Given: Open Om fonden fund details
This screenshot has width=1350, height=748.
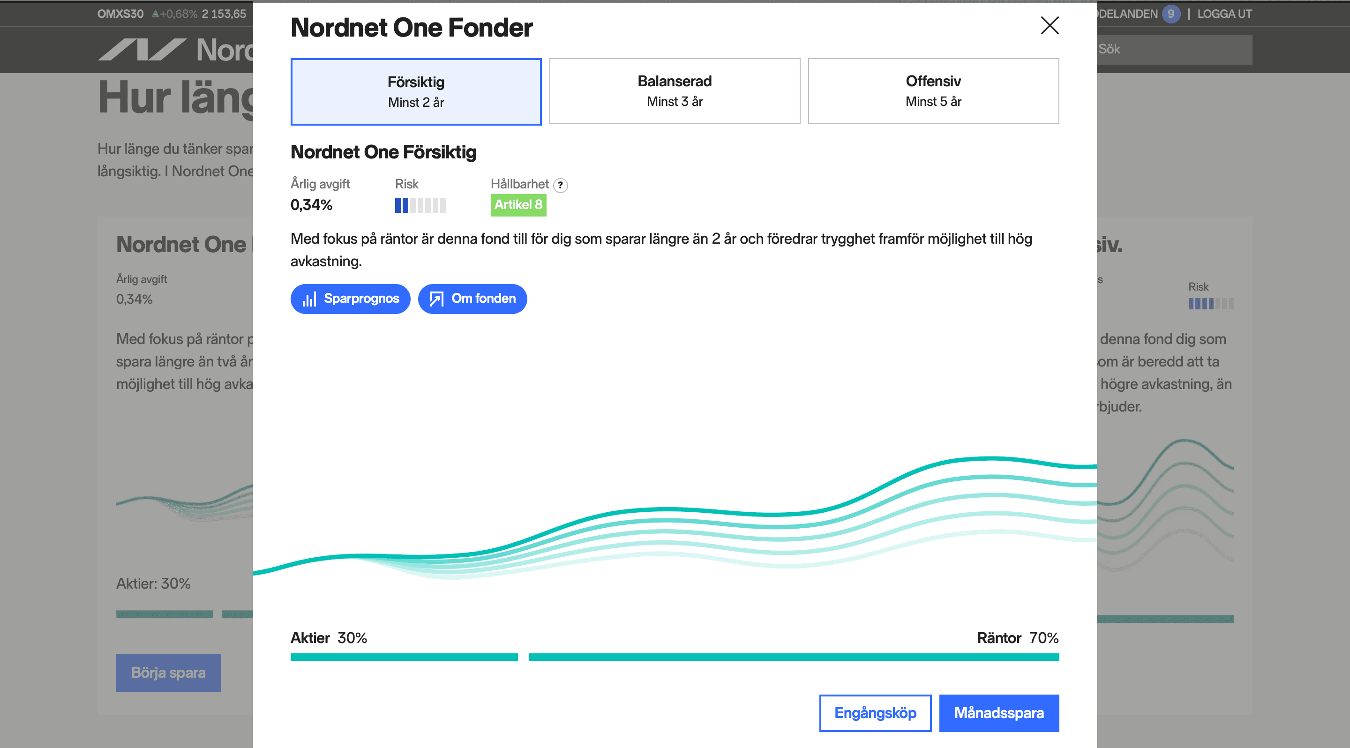Looking at the screenshot, I should (483, 299).
